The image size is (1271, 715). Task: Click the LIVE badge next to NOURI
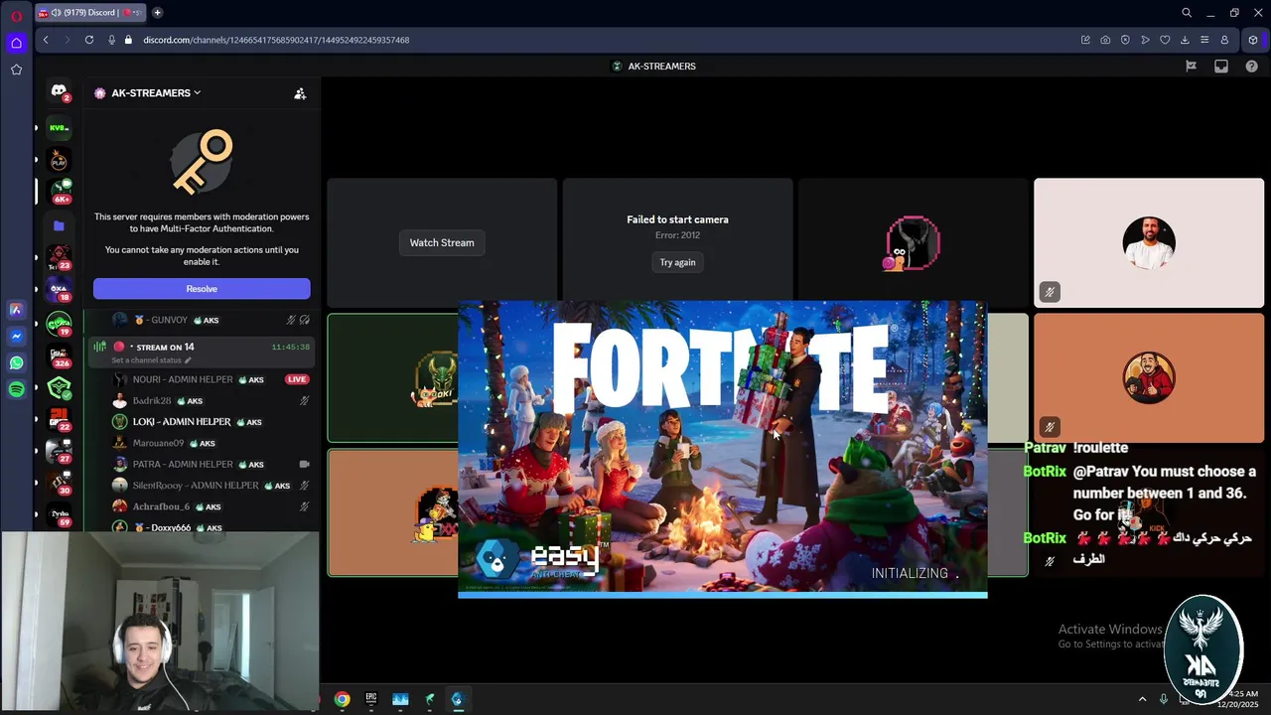pyautogui.click(x=297, y=379)
